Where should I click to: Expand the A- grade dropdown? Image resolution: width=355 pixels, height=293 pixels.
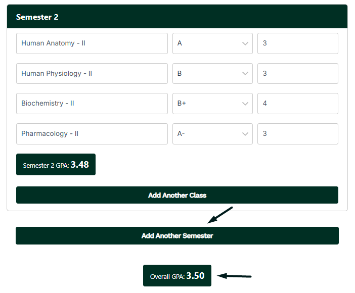coord(212,134)
